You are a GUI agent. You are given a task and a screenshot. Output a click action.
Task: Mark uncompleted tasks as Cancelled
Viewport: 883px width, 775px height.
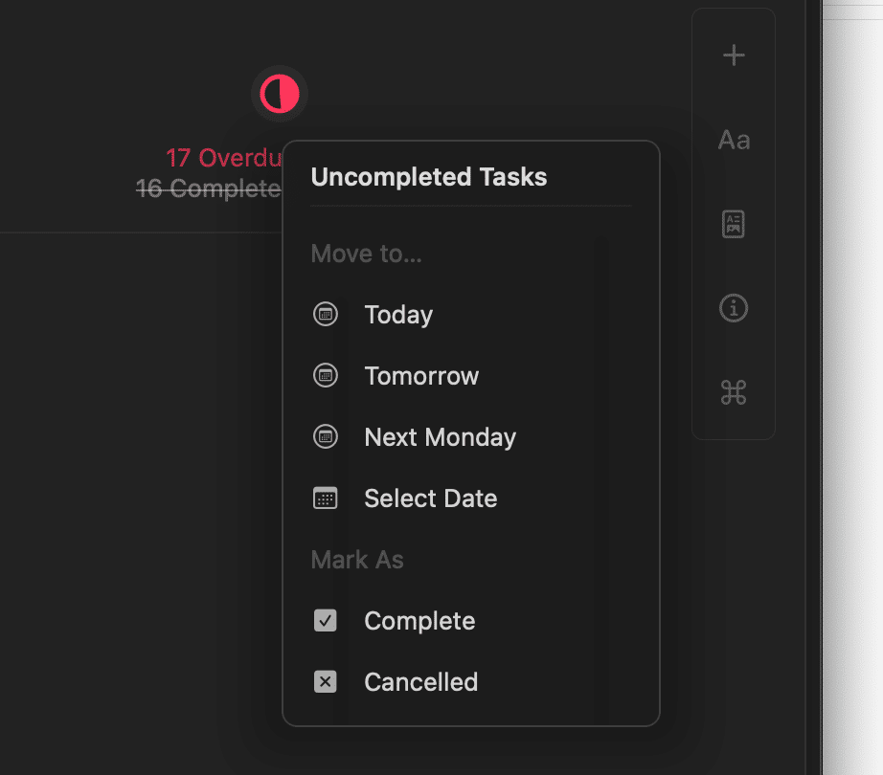[471, 681]
